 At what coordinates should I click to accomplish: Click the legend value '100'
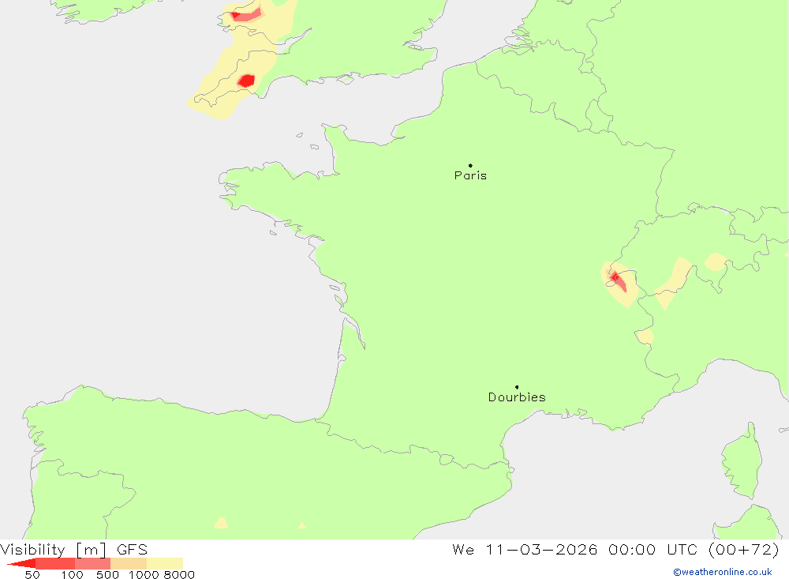(72, 575)
